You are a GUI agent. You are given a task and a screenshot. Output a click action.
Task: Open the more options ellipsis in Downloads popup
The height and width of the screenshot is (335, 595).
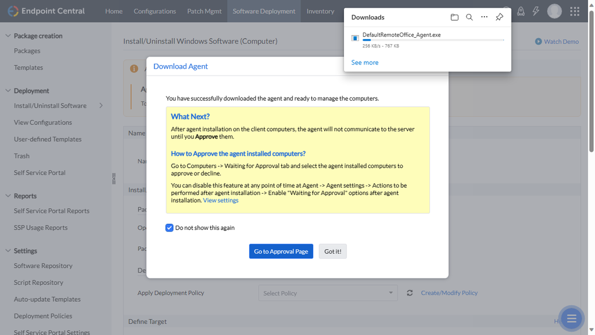click(484, 17)
